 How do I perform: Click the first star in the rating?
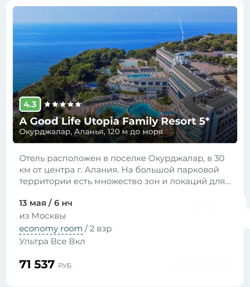pos(47,104)
